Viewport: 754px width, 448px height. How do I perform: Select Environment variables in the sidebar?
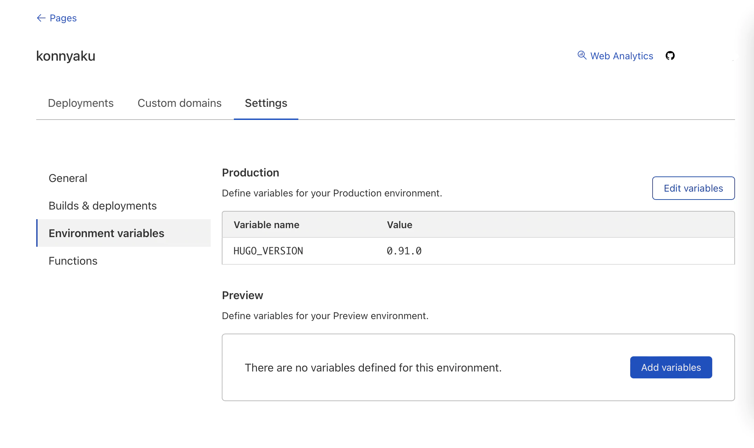coord(107,233)
